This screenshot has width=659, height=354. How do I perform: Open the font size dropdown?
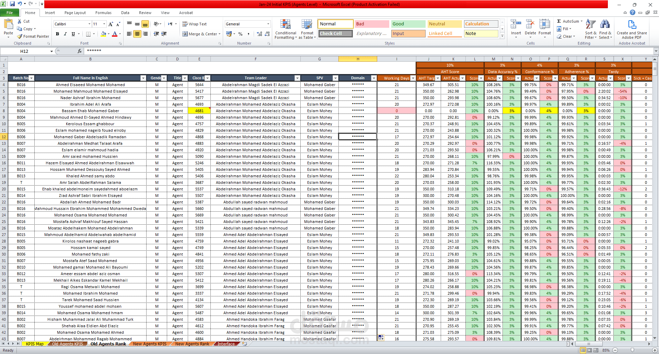pyautogui.click(x=102, y=24)
